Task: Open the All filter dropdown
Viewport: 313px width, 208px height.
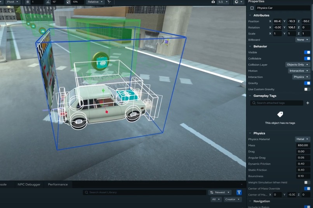Action: [216, 199]
